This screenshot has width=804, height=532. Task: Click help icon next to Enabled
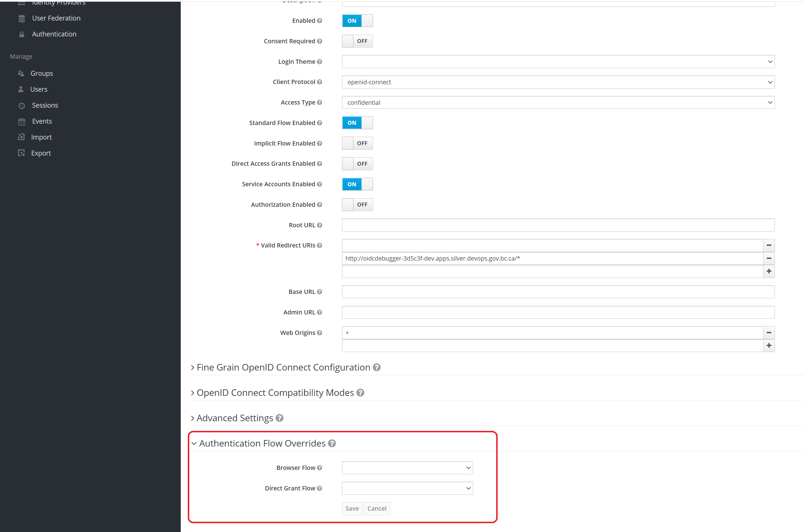[319, 21]
